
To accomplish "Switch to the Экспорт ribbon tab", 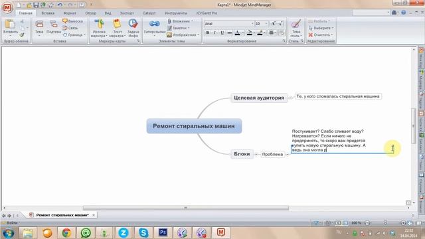I will pyautogui.click(x=127, y=13).
